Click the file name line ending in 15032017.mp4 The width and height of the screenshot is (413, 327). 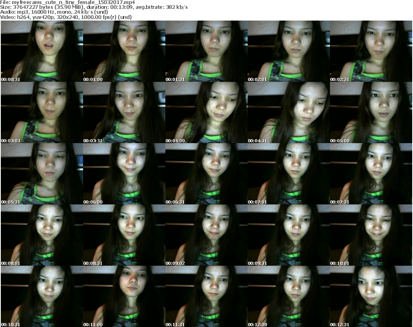(67, 2)
